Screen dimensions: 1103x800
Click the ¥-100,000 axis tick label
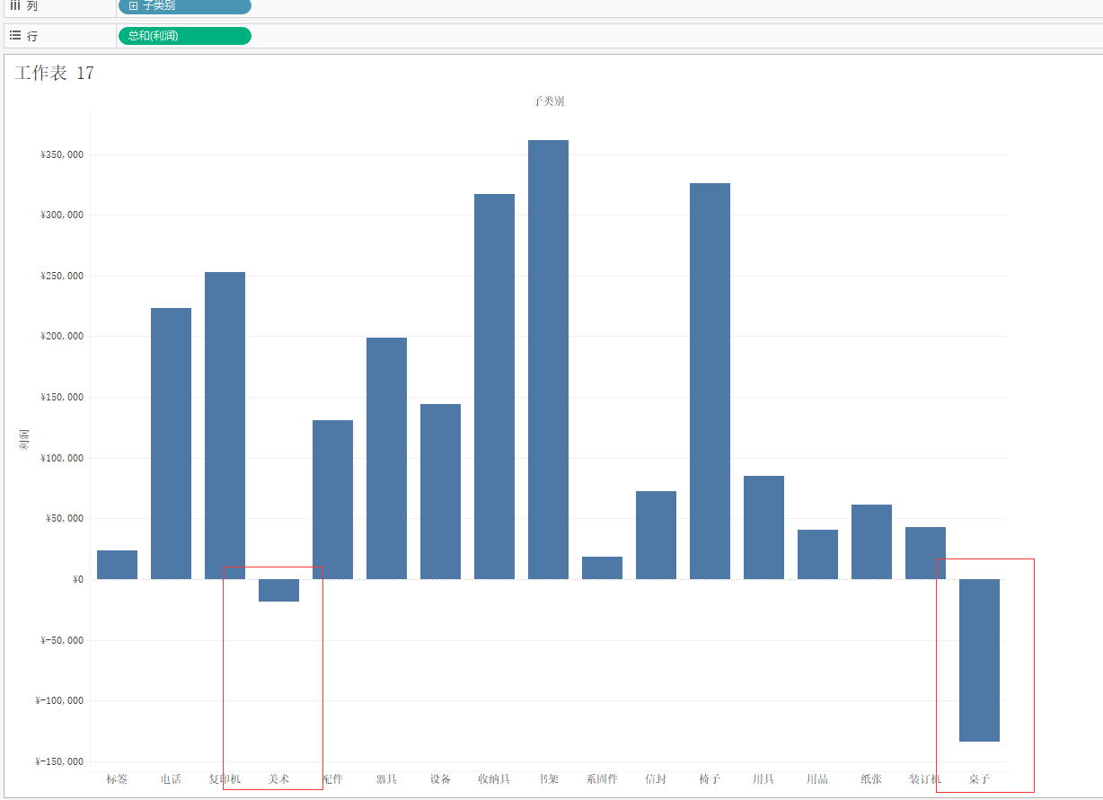[59, 700]
